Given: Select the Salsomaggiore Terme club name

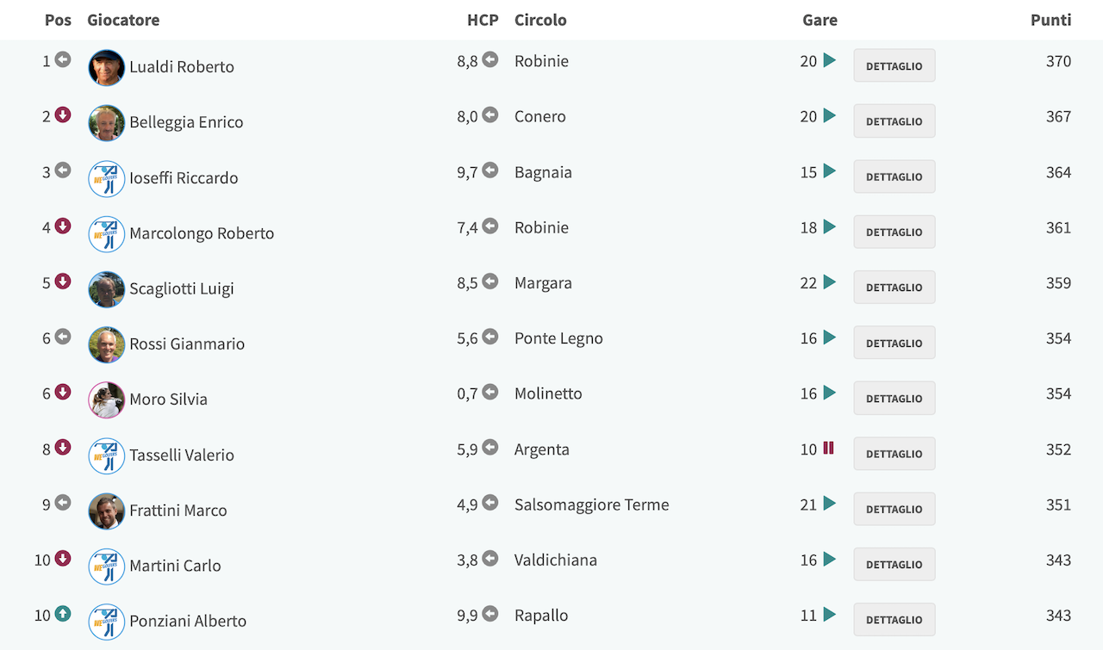Looking at the screenshot, I should pyautogui.click(x=592, y=505).
